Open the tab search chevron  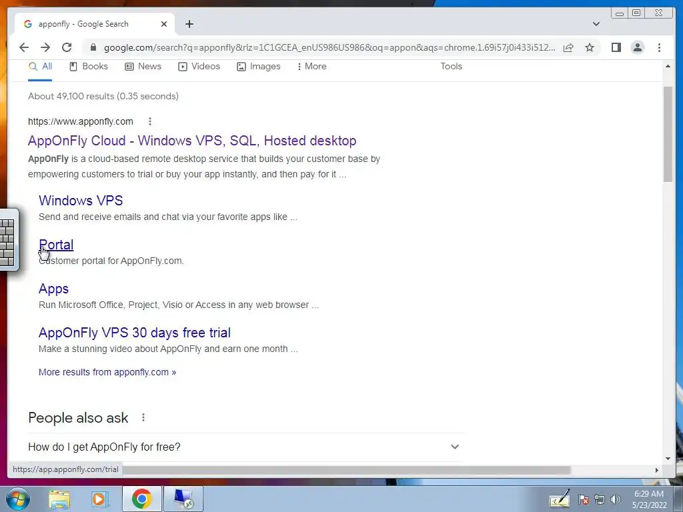(x=596, y=24)
